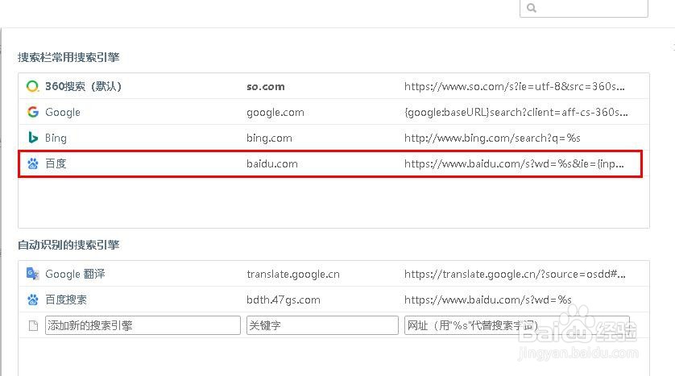
Task: Select the 360搜索（默认）engine name
Action: (x=84, y=86)
